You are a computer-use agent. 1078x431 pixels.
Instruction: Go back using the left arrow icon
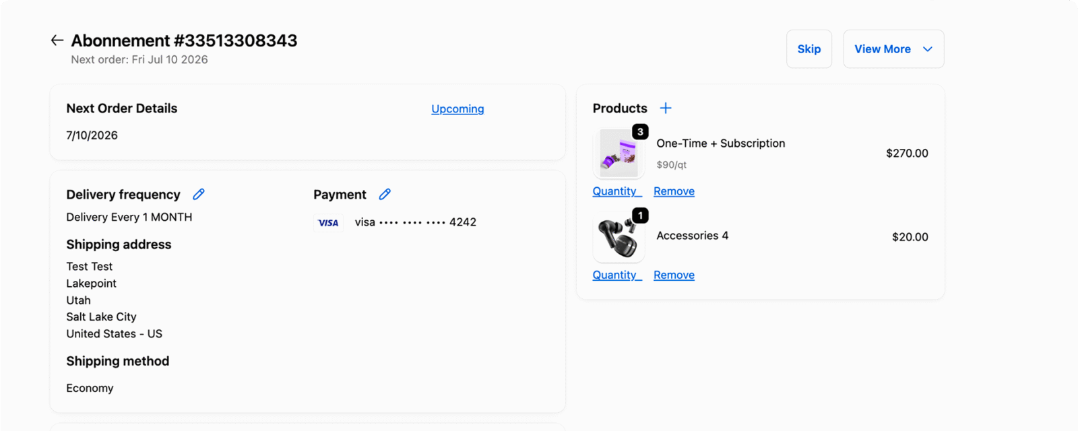57,40
